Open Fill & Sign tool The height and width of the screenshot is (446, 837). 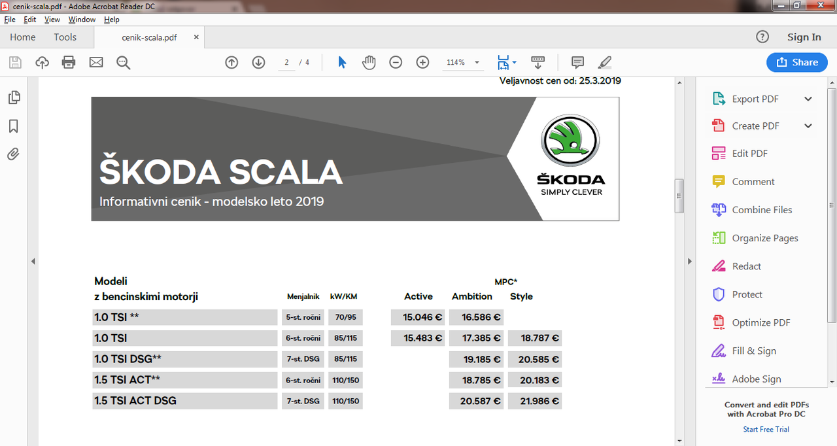[x=744, y=351]
